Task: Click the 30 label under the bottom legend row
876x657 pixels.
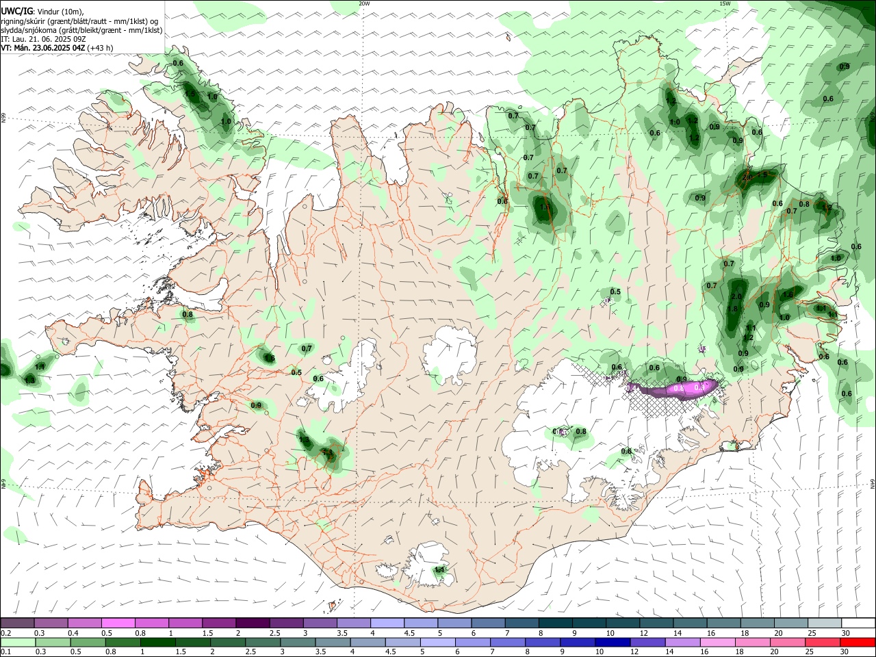Action: tap(844, 652)
